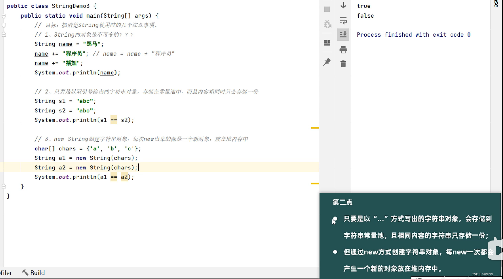Print the console output

[x=343, y=50]
